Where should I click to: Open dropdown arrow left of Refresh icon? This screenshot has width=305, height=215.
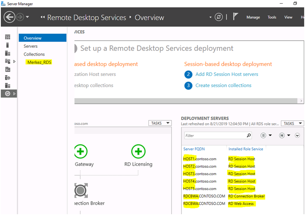tap(210, 17)
